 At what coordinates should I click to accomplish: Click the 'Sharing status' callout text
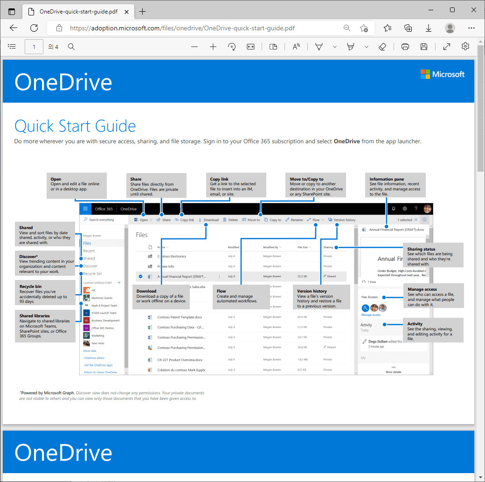pos(430,256)
